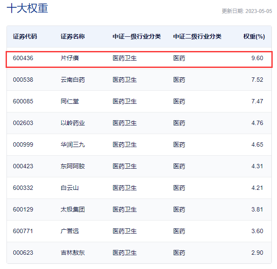Select stock code 000999
Screen dimensions: 277x269
click(x=23, y=144)
